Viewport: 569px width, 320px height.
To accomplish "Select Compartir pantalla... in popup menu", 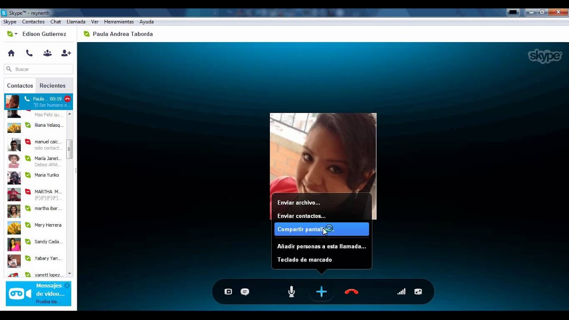I will click(321, 229).
